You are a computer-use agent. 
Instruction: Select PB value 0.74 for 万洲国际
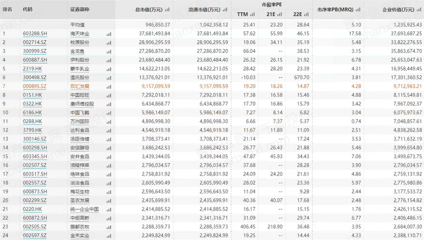[356, 122]
